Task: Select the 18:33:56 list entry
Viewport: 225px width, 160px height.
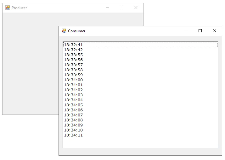Action: 140,60
